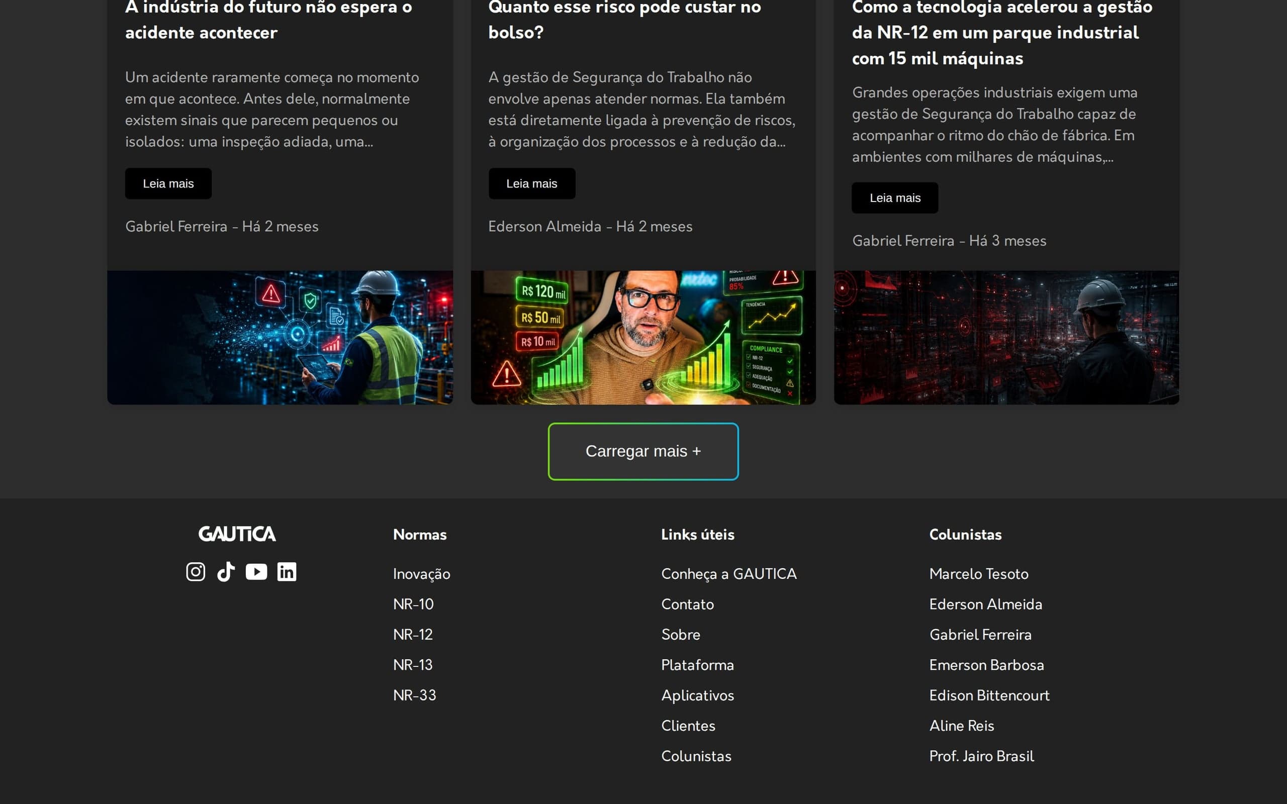Screen dimensions: 1287x804
Task: Click the GAUTICA logo in footer
Action: coord(237,534)
